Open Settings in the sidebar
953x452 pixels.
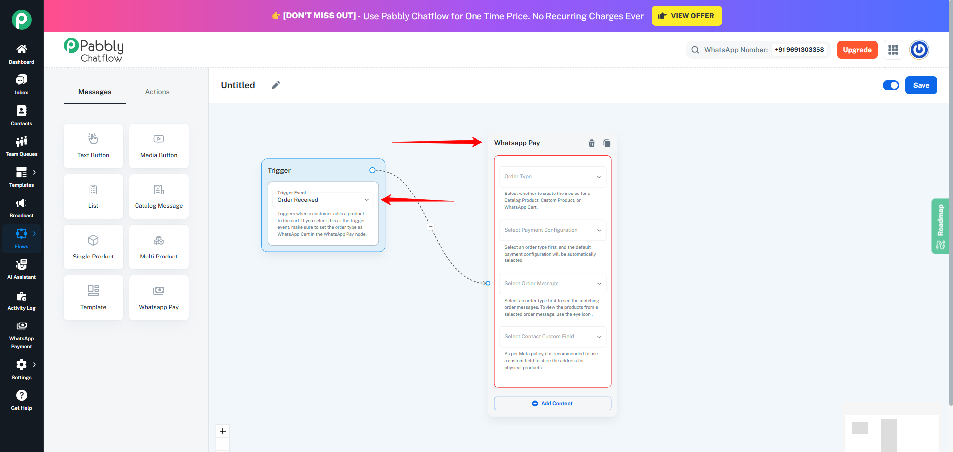click(x=21, y=370)
